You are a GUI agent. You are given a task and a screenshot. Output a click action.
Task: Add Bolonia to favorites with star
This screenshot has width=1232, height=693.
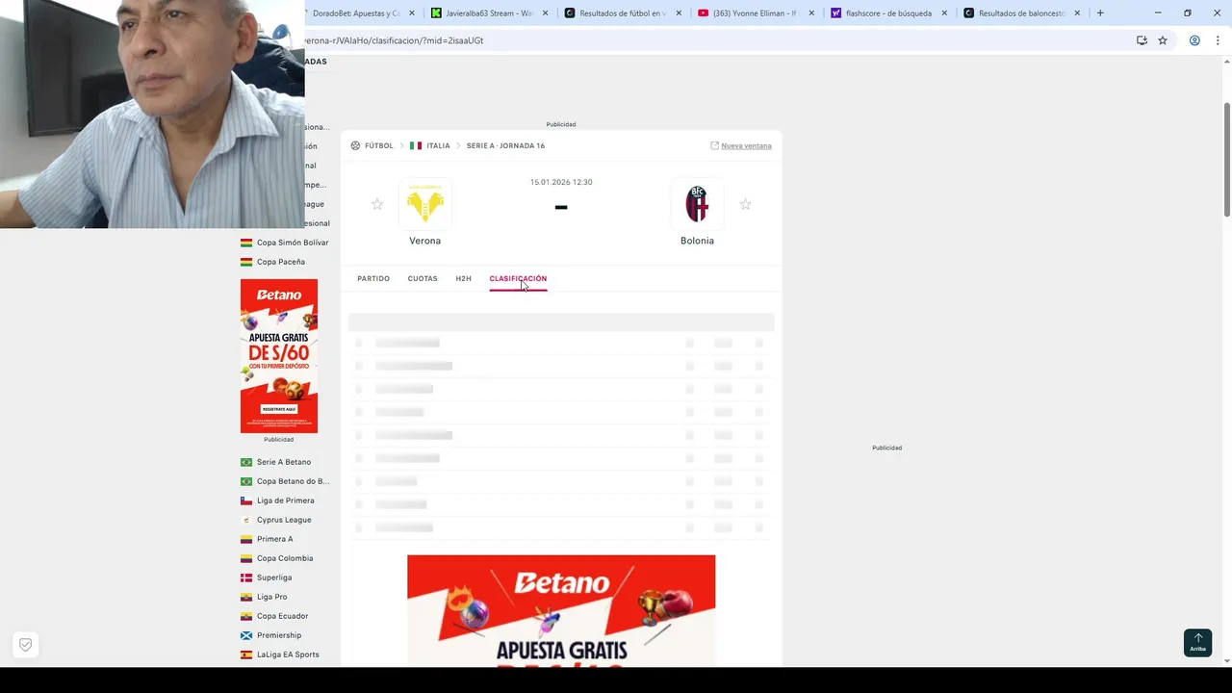click(745, 204)
